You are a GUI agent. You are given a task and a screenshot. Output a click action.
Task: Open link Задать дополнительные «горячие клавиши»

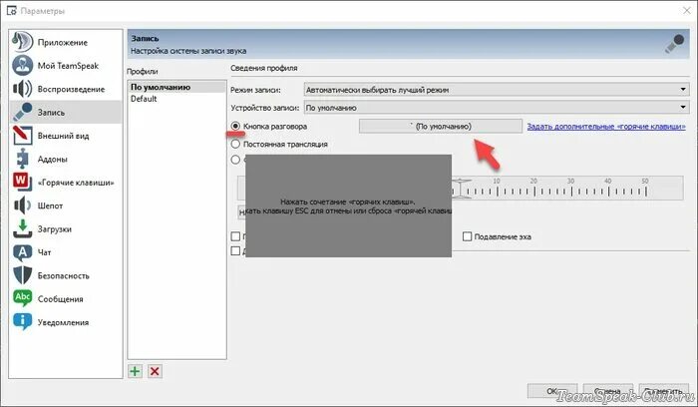coord(606,127)
